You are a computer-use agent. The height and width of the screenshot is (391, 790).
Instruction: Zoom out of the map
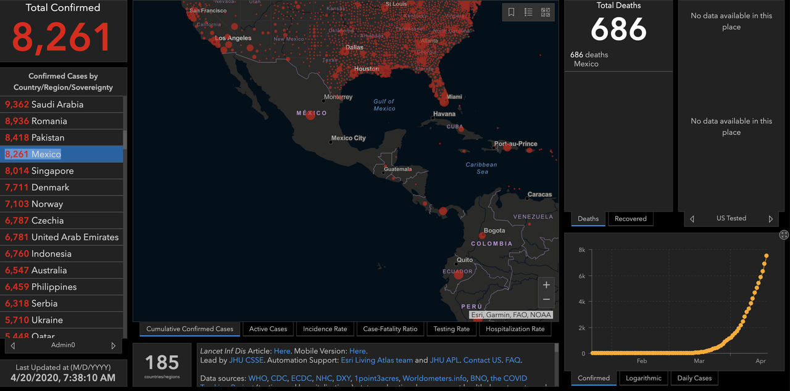tap(546, 300)
